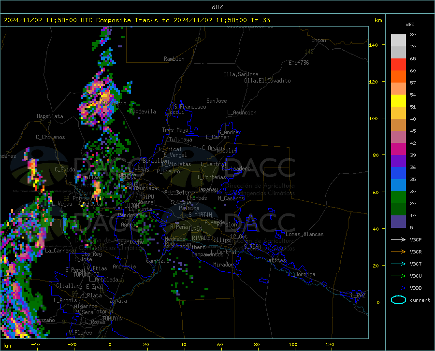The image size is (435, 351).
Task: Select the green 20 dBZ color swatch
Action: (398, 197)
